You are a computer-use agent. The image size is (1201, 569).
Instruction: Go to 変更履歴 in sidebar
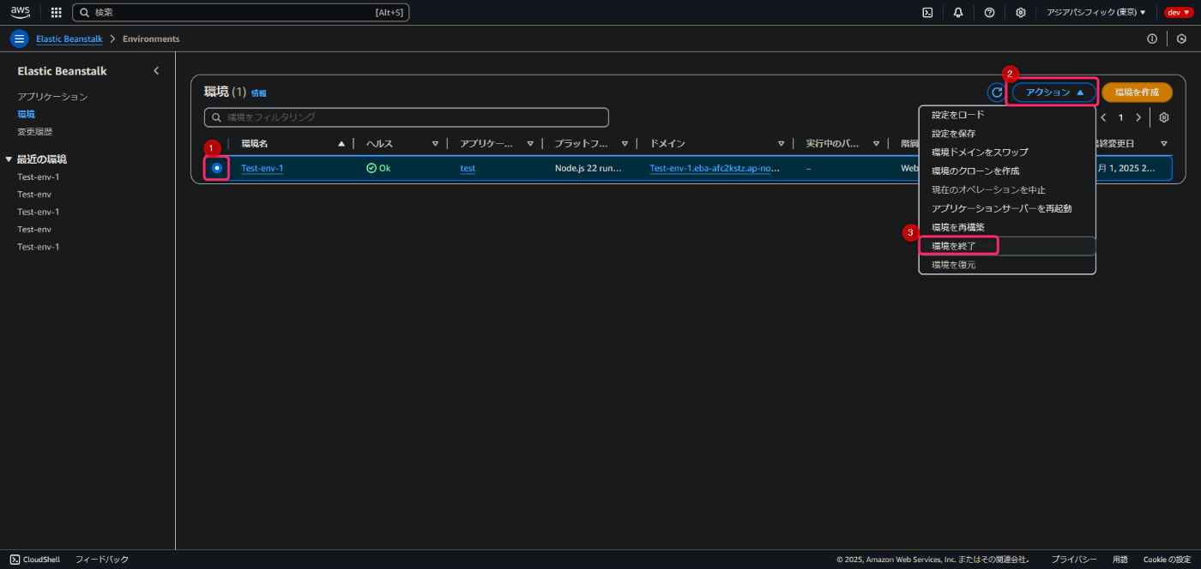35,131
